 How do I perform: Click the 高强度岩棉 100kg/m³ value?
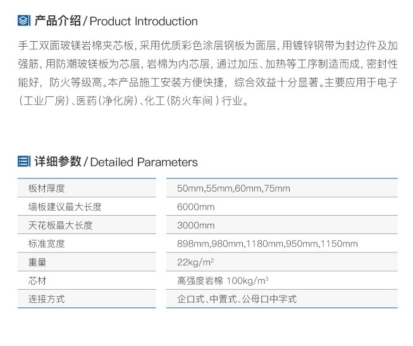pyautogui.click(x=223, y=281)
